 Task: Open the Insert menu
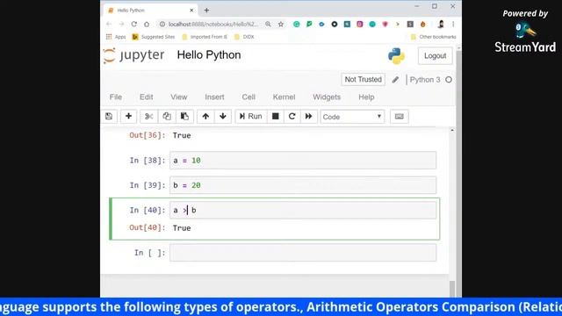(x=214, y=97)
